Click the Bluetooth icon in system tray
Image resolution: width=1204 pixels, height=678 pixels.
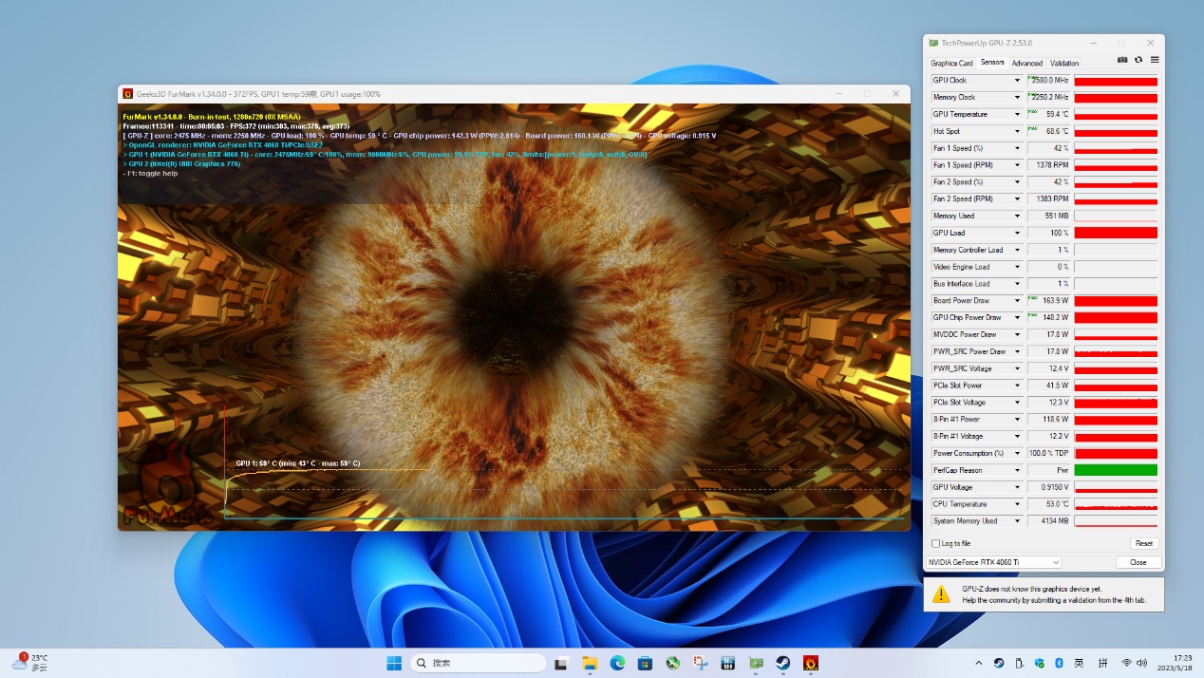pyautogui.click(x=1059, y=663)
